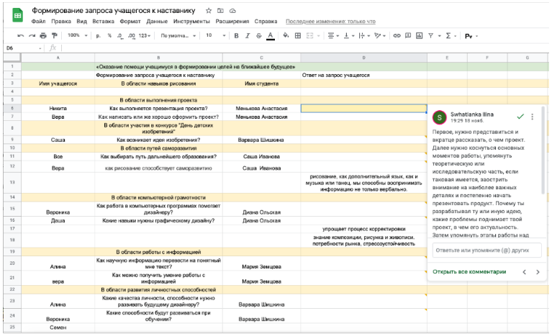This screenshot has height=334, width=552.
Task: Open the text color picker
Action: tap(270, 35)
